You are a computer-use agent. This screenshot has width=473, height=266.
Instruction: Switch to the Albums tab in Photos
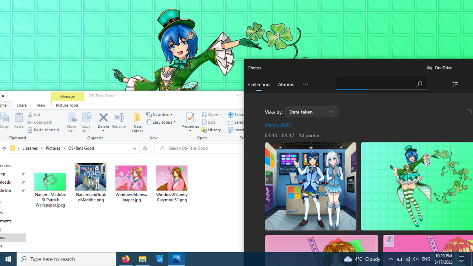pyautogui.click(x=286, y=84)
